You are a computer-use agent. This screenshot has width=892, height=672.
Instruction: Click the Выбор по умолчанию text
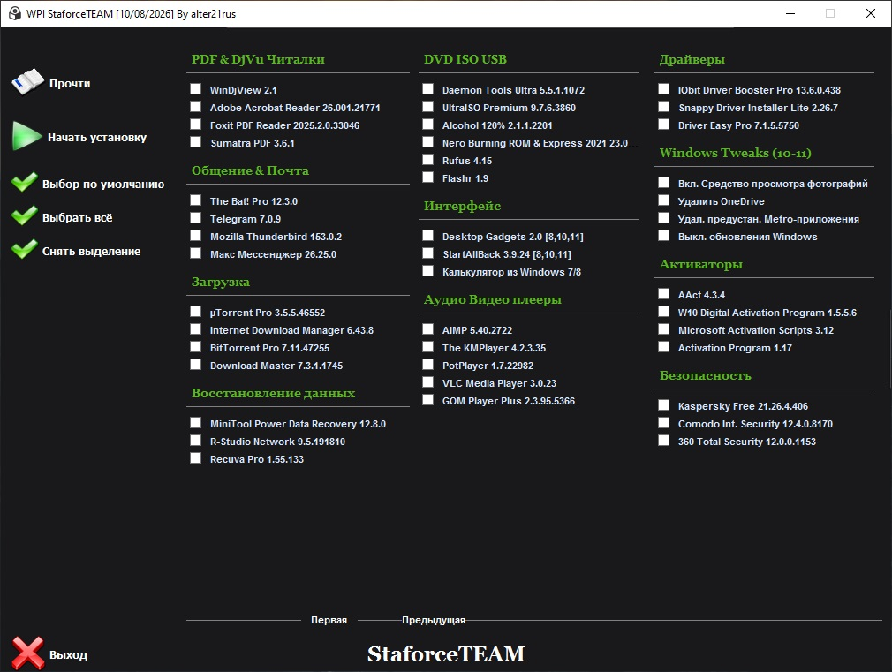[103, 184]
